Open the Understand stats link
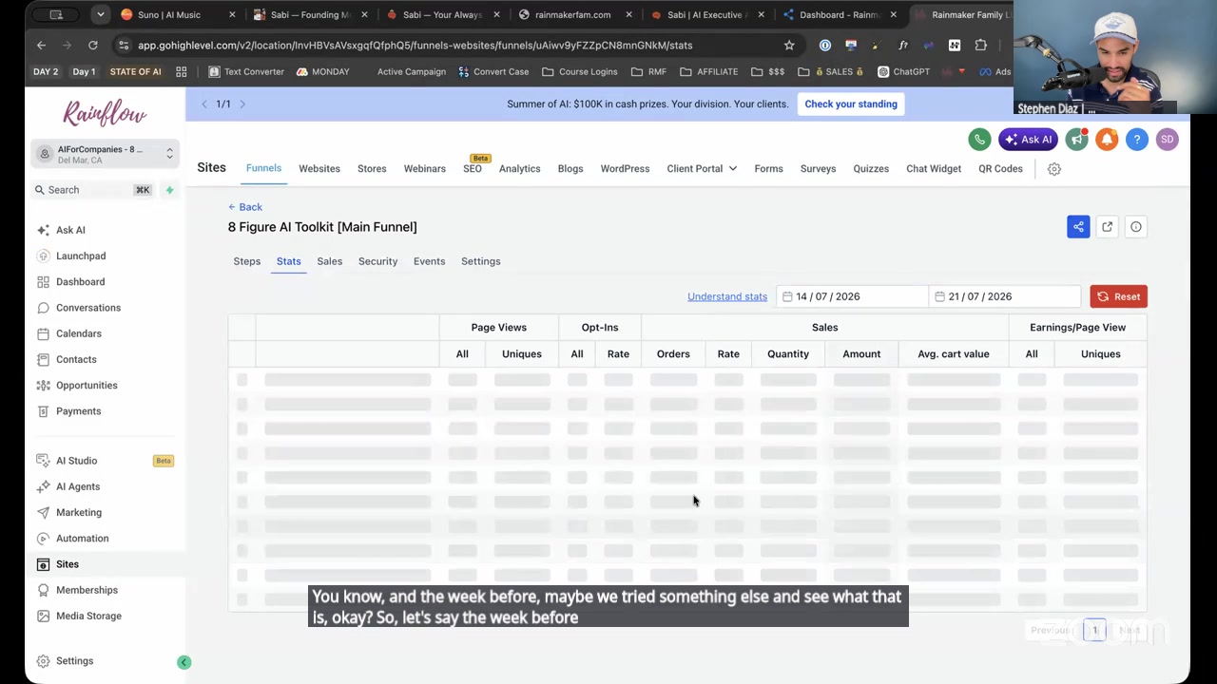 pos(727,296)
